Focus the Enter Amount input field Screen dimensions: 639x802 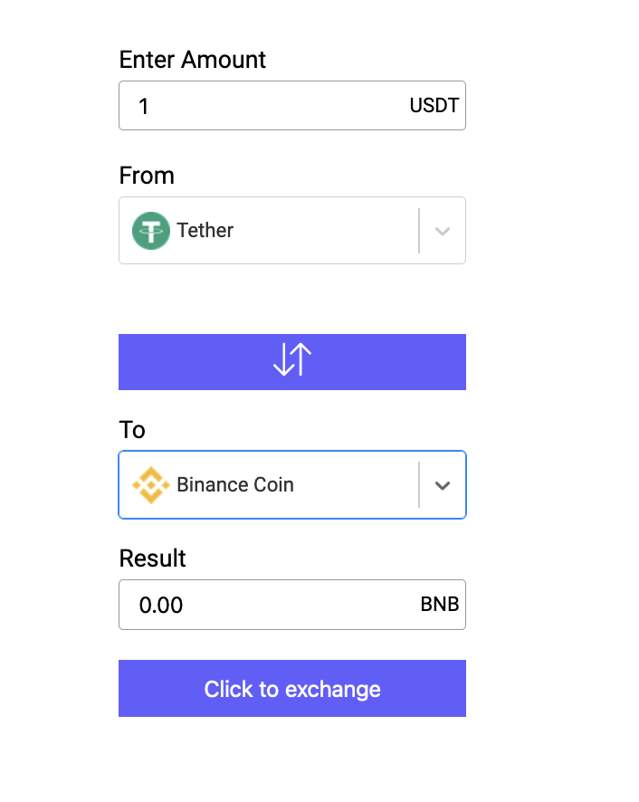[x=292, y=105]
